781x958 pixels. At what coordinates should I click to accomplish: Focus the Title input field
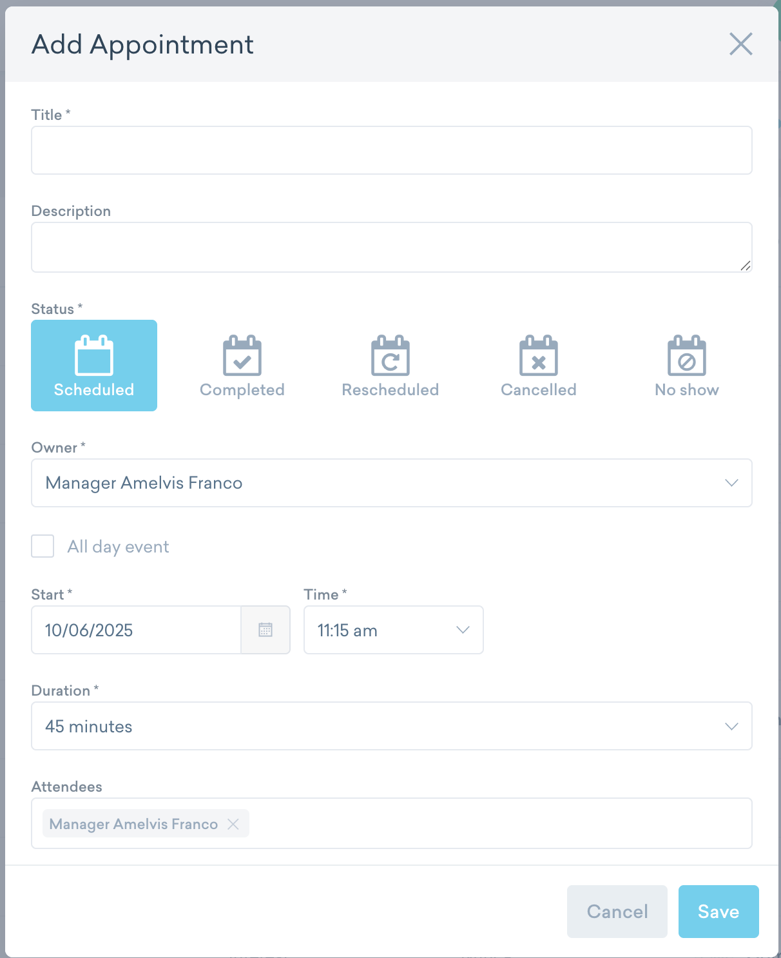(391, 150)
